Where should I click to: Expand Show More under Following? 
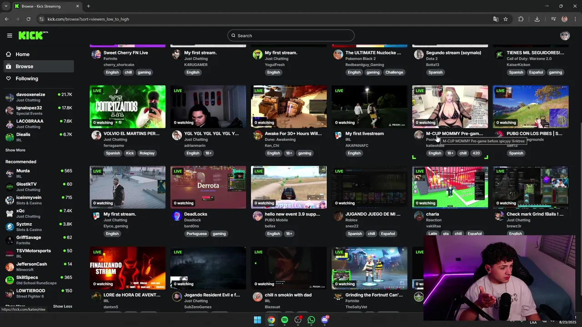(15, 150)
